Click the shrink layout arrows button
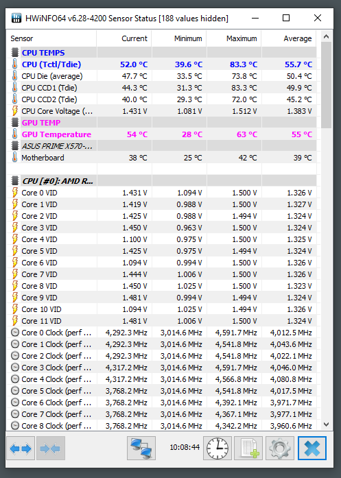 coord(51,448)
